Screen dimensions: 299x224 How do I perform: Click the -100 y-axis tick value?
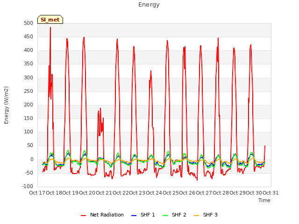28,186
